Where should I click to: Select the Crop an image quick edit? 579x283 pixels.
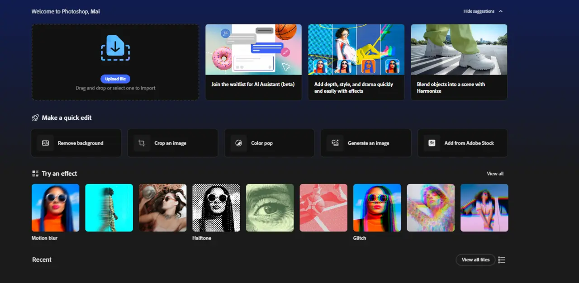172,143
